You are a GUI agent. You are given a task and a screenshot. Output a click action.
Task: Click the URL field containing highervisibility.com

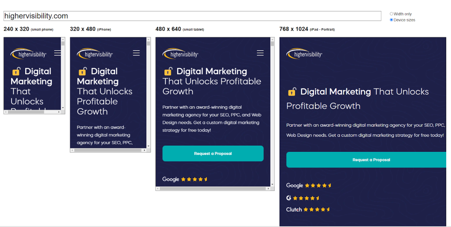192,16
